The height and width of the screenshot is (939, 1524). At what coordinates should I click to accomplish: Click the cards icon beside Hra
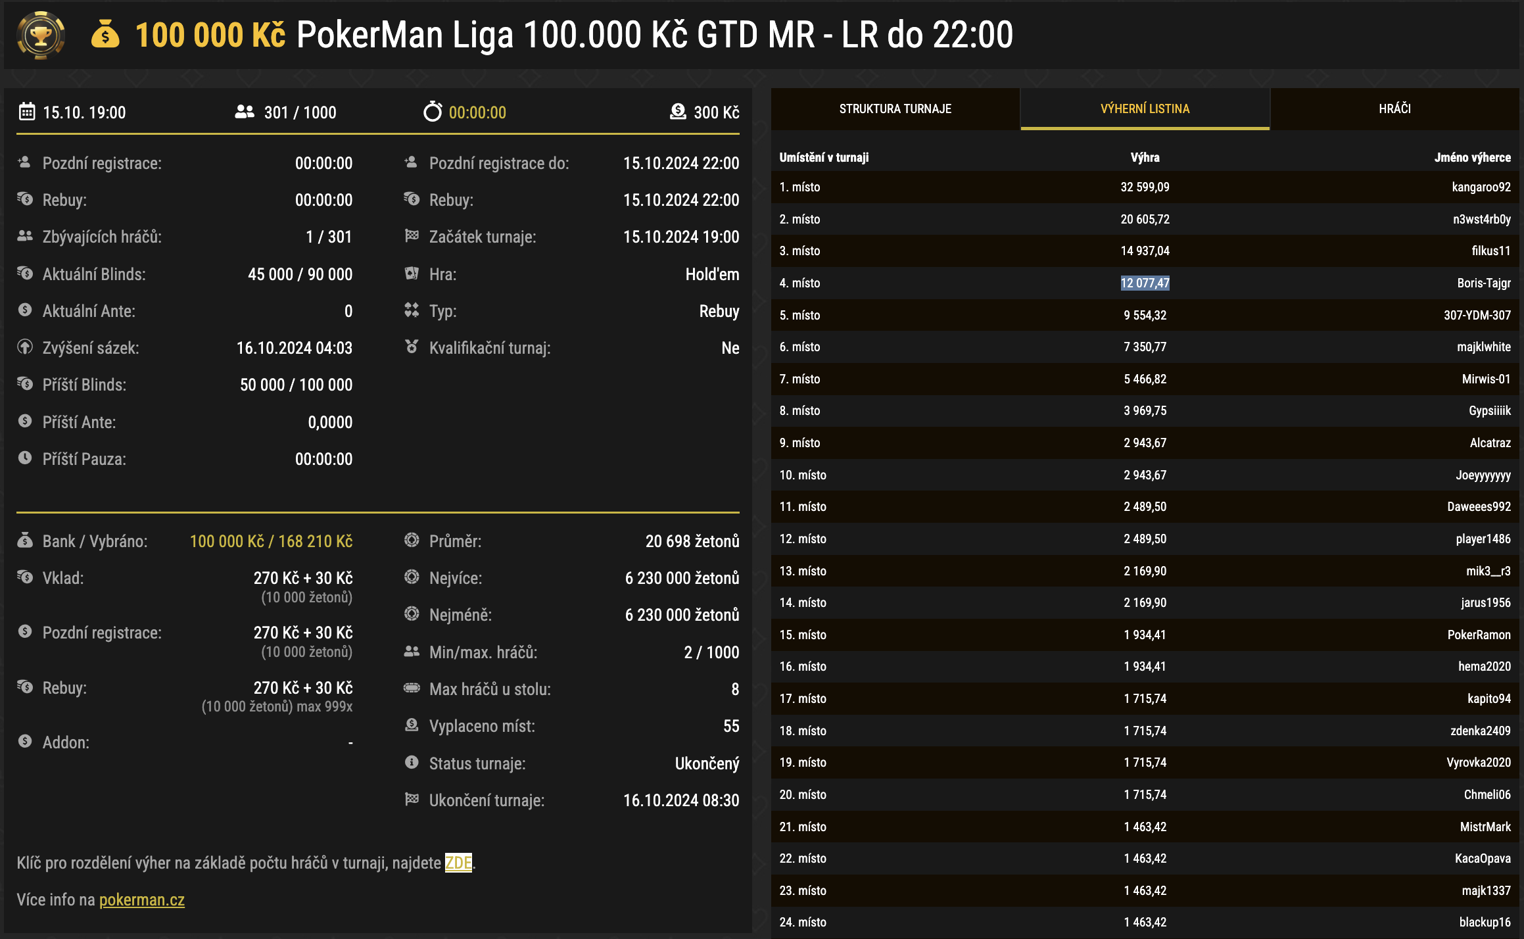(x=412, y=273)
